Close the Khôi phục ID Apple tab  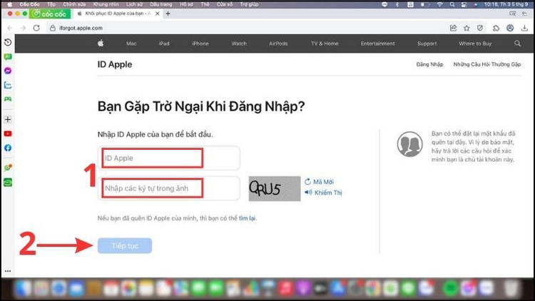(x=158, y=14)
